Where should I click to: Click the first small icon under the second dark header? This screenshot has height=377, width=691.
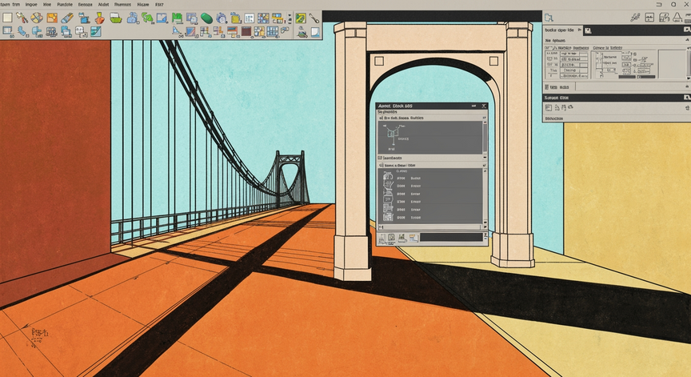click(x=549, y=107)
